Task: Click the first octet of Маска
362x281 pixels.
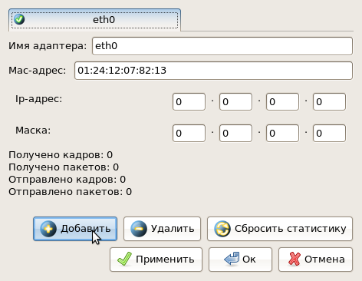Action: coord(189,133)
